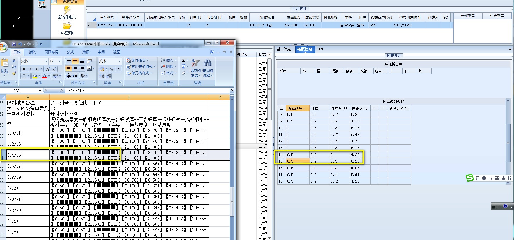
Task: Select layer 16 row in 内层蚀刻参数 table
Action: 344,168
